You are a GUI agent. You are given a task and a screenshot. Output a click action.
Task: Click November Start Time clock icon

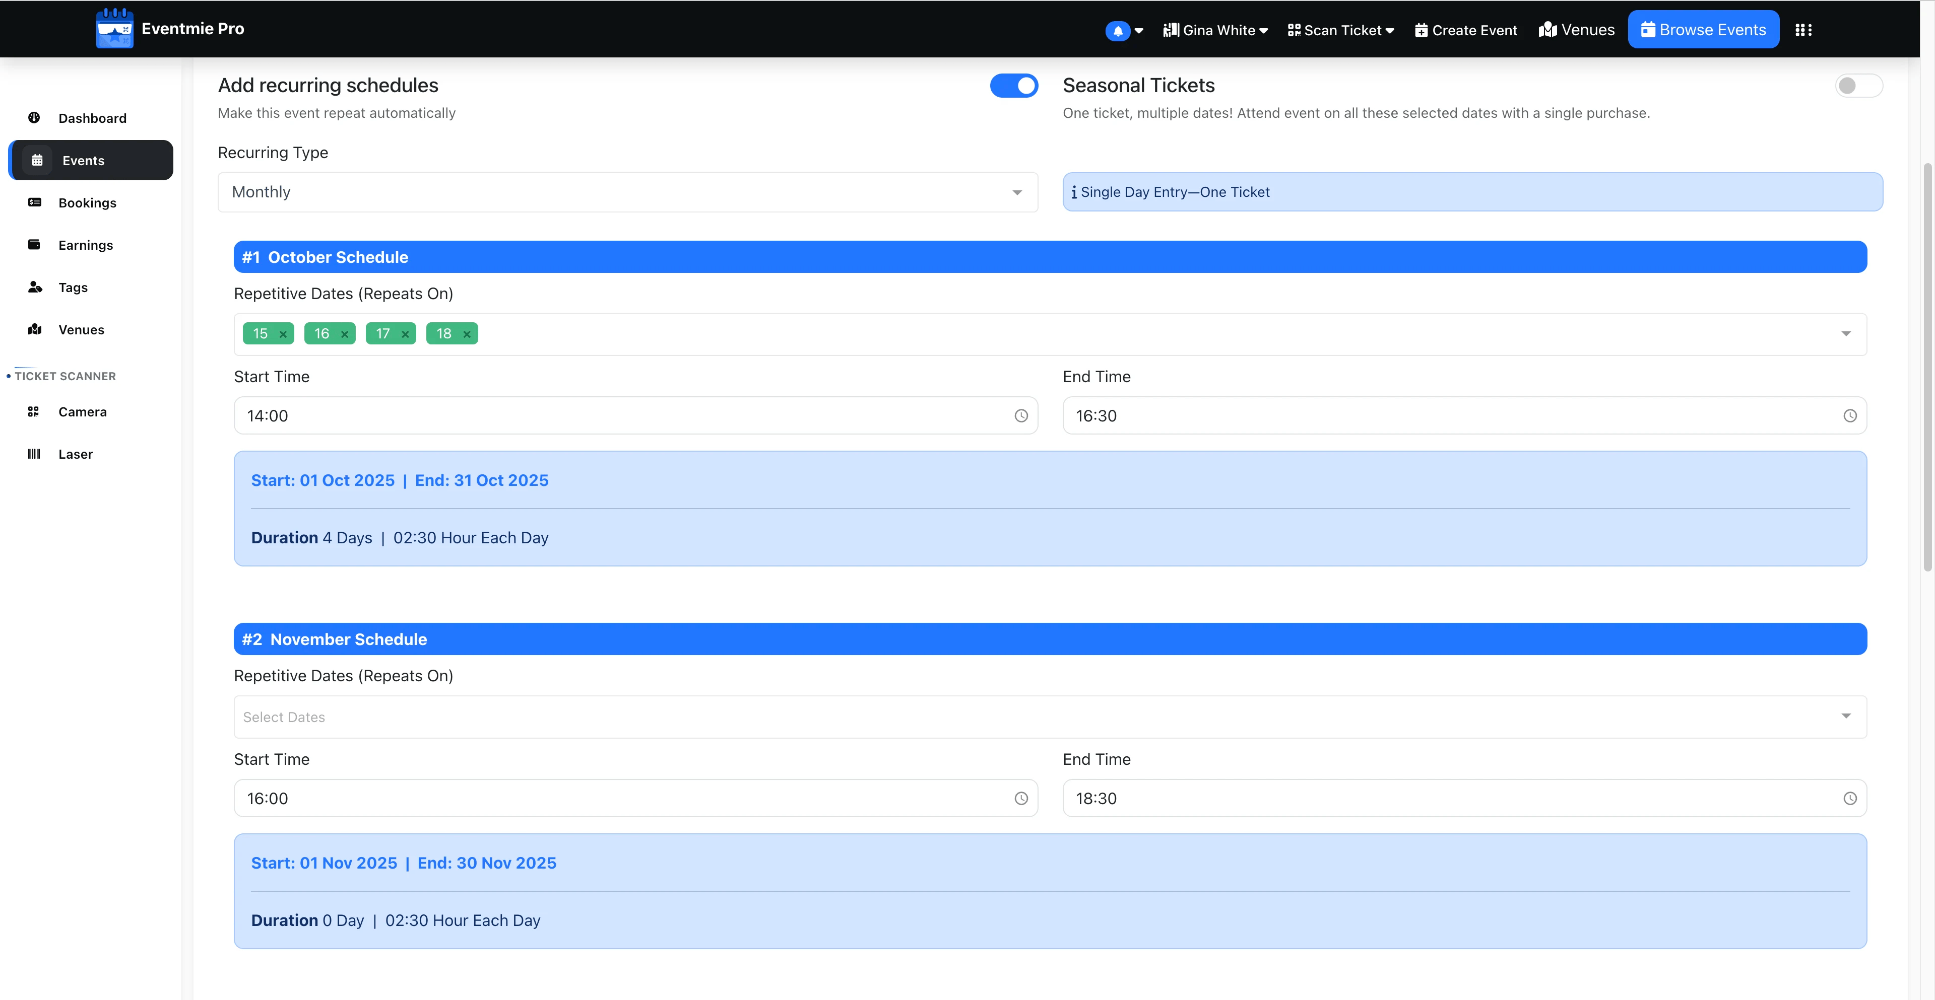[1021, 799]
